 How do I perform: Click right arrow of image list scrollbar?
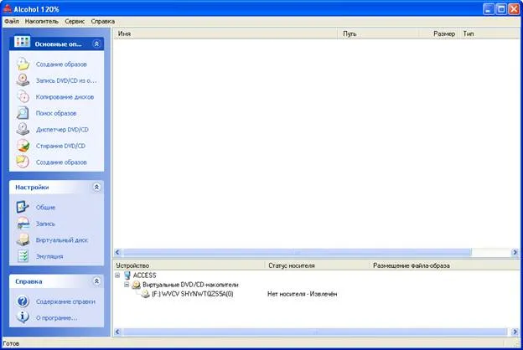point(515,252)
